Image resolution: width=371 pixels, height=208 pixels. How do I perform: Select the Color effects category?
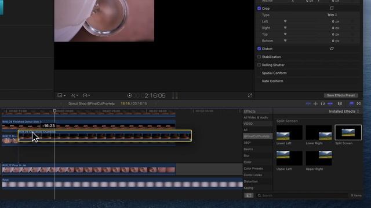tap(248, 162)
